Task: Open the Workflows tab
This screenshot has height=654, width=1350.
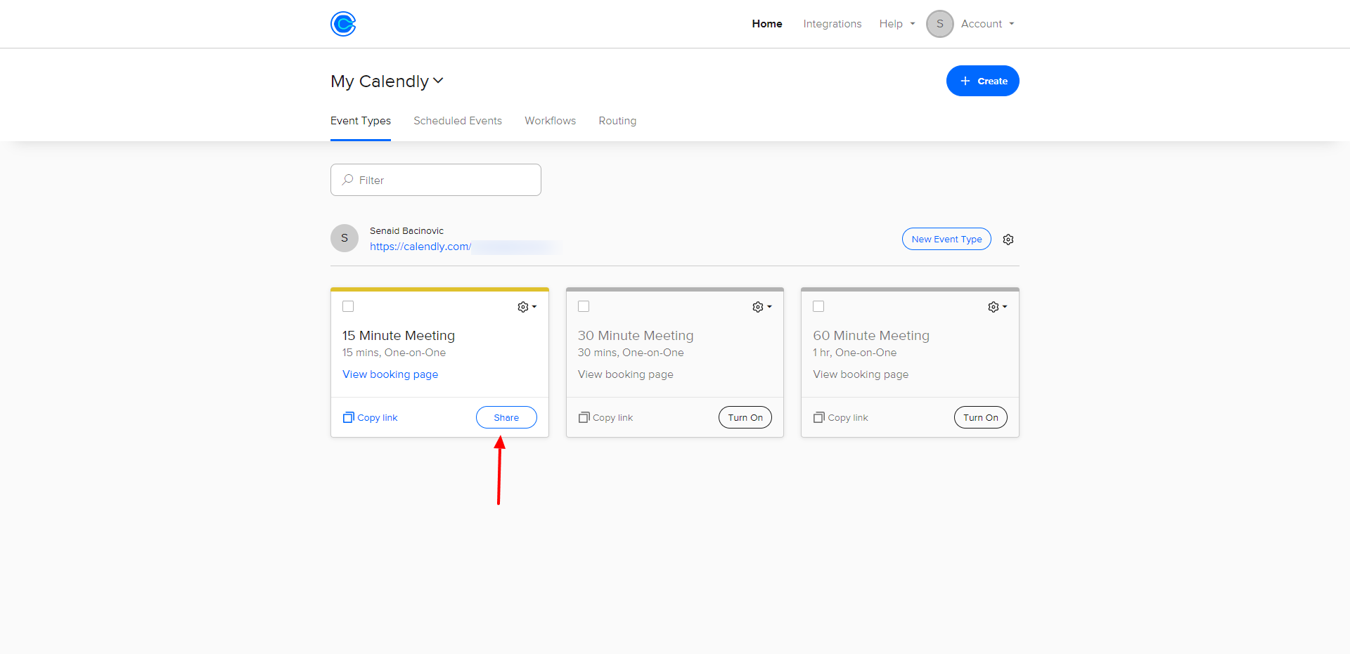Action: [550, 121]
